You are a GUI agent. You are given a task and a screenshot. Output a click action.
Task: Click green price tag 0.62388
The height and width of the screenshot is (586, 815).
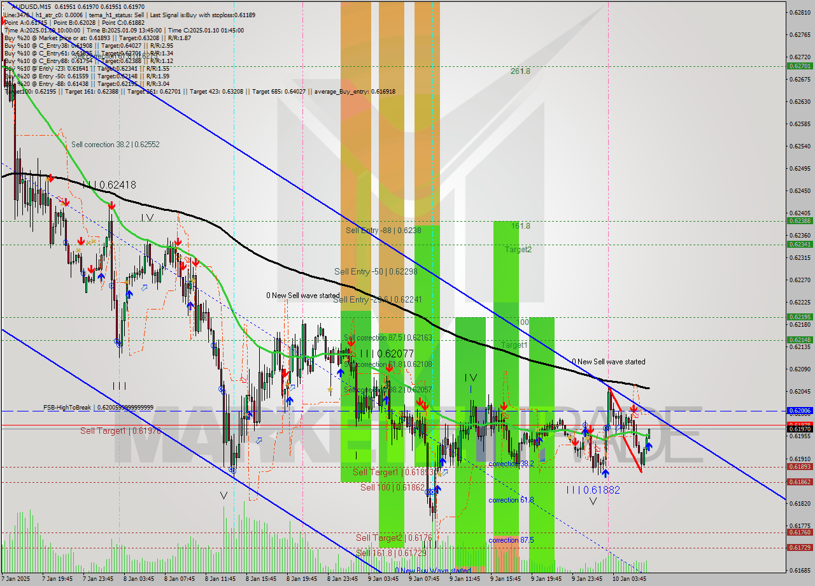[x=800, y=220]
